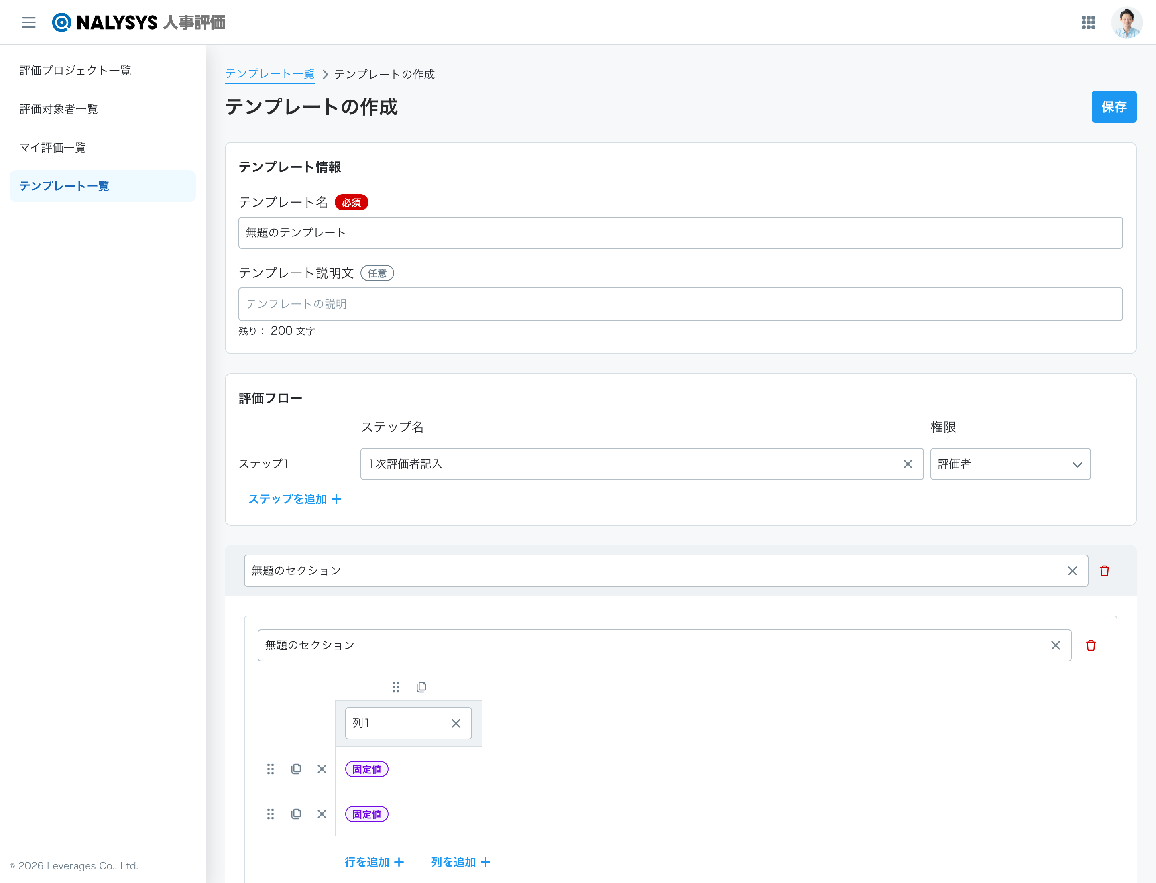This screenshot has height=883, width=1156.
Task: Select テンプレート一覧 in sidebar
Action: [x=102, y=186]
